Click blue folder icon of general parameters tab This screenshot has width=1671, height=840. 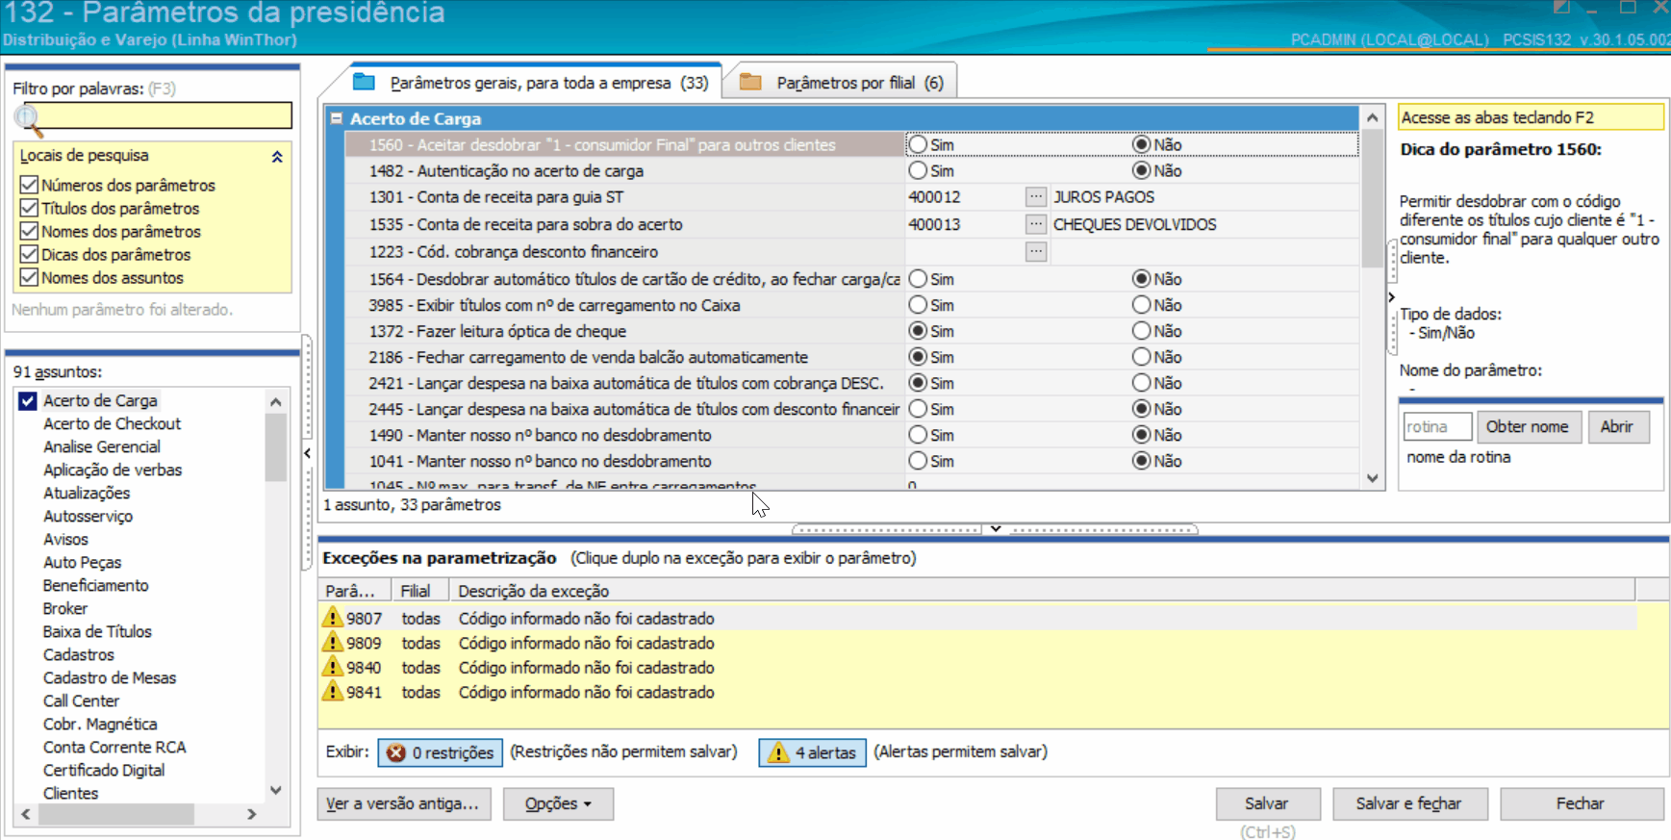364,82
